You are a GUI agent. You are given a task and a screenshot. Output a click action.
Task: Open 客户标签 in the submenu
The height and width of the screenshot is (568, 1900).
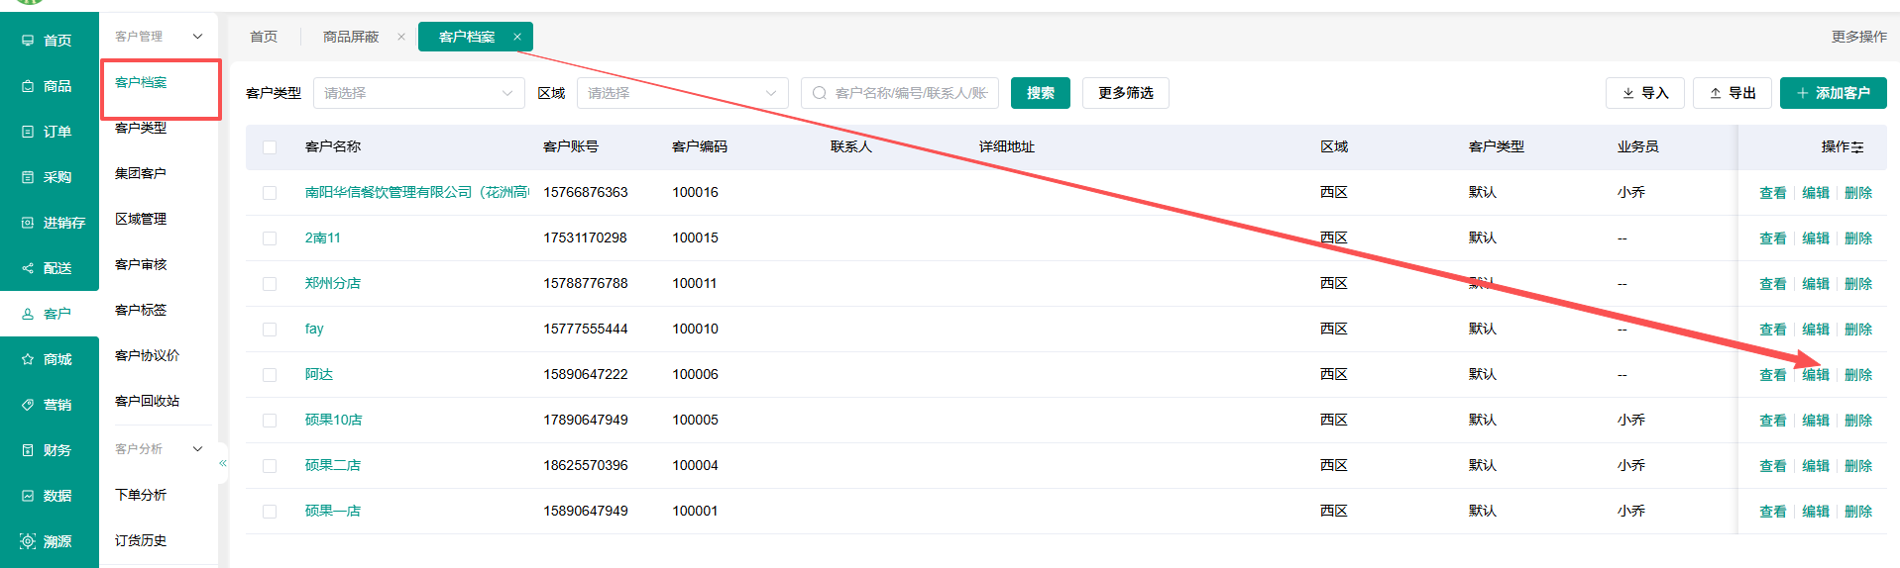tap(141, 310)
